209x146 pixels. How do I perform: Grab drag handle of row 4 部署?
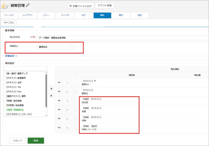point(59,110)
